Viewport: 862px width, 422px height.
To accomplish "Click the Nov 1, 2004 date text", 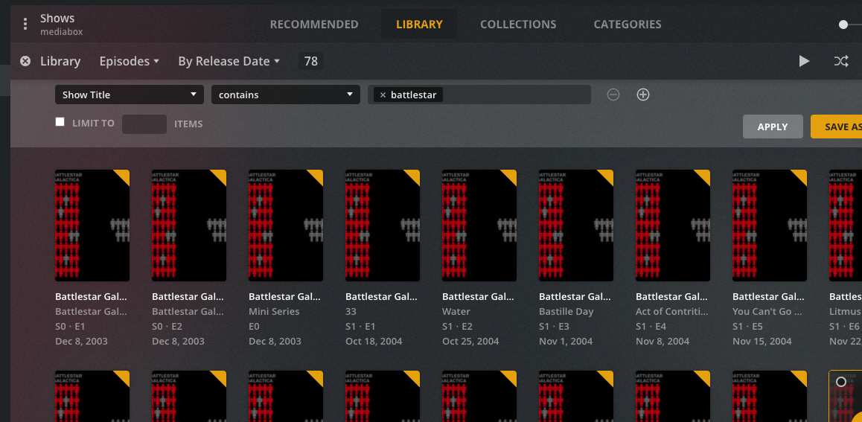I will pyautogui.click(x=566, y=341).
